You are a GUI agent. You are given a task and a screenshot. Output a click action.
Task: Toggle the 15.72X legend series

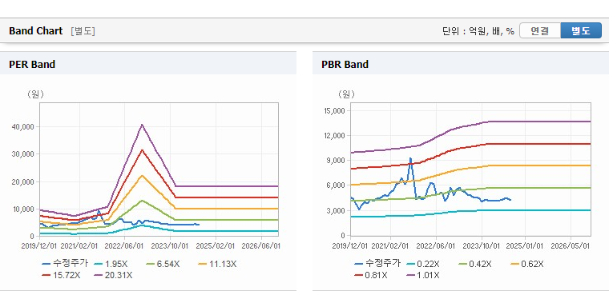pyautogui.click(x=61, y=275)
